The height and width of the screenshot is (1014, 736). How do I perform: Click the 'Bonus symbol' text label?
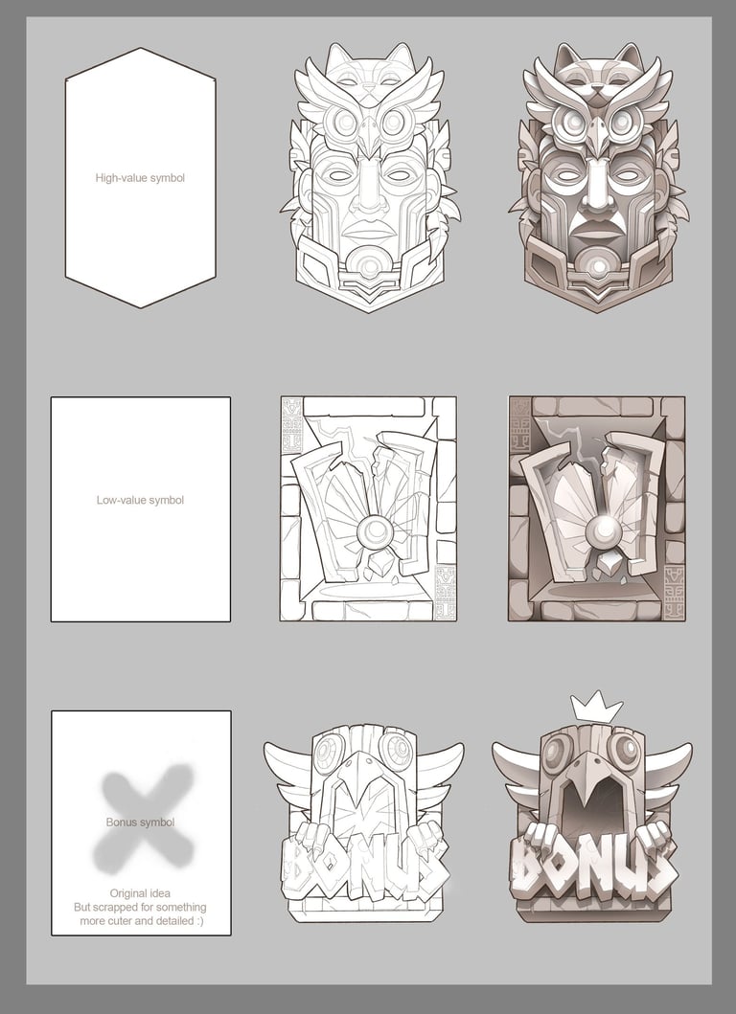point(140,822)
